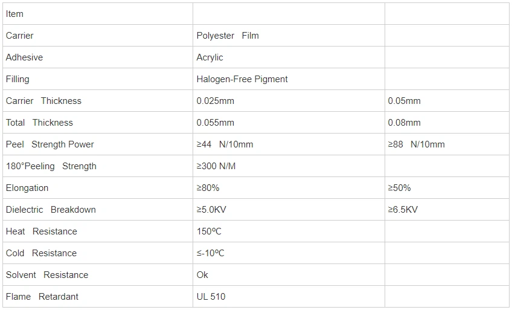
Task: Select the ≥300 N/M peeling strength cell
Action: tap(289, 166)
